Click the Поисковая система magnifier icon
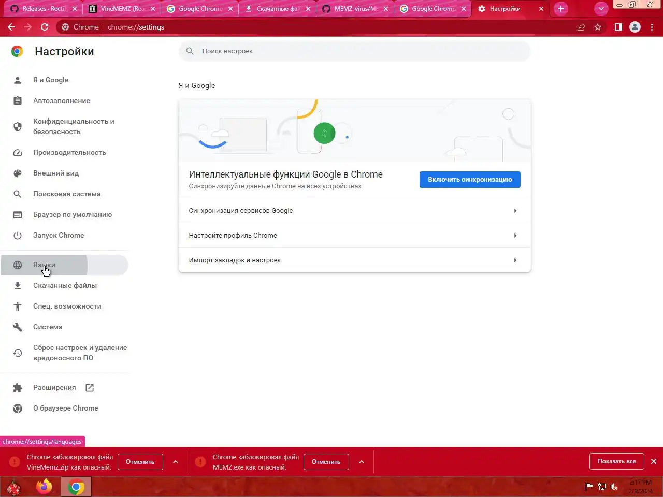 [18, 194]
